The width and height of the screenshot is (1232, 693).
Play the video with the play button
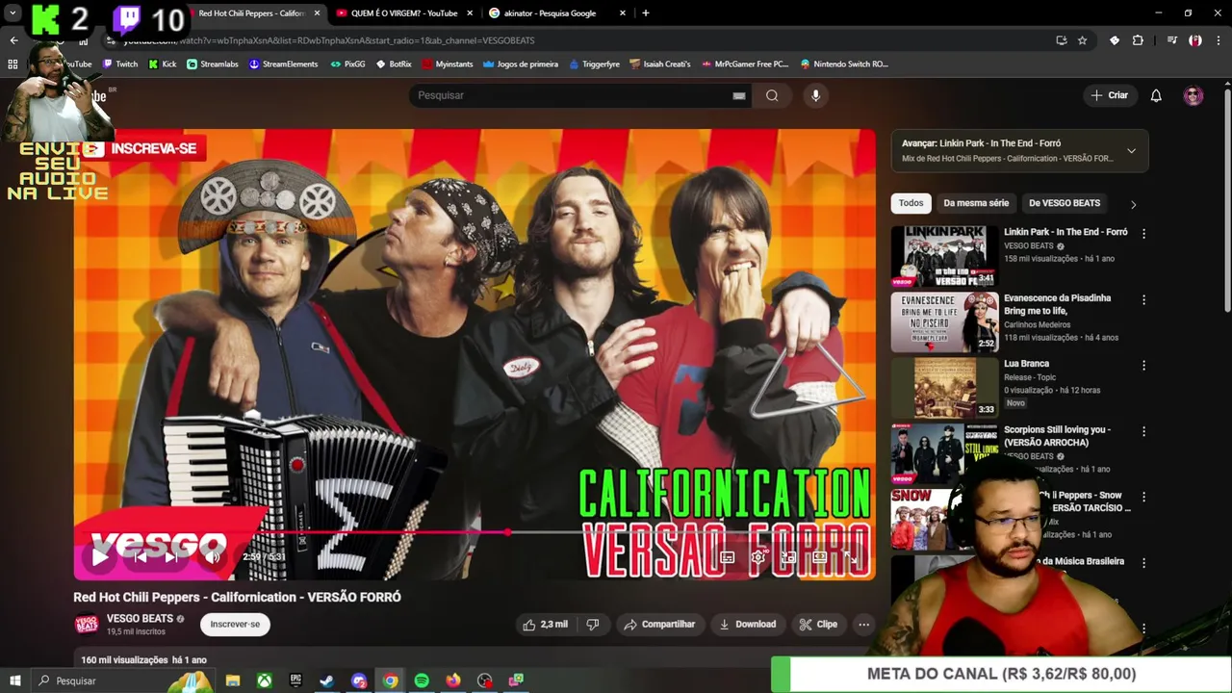pyautogui.click(x=100, y=556)
